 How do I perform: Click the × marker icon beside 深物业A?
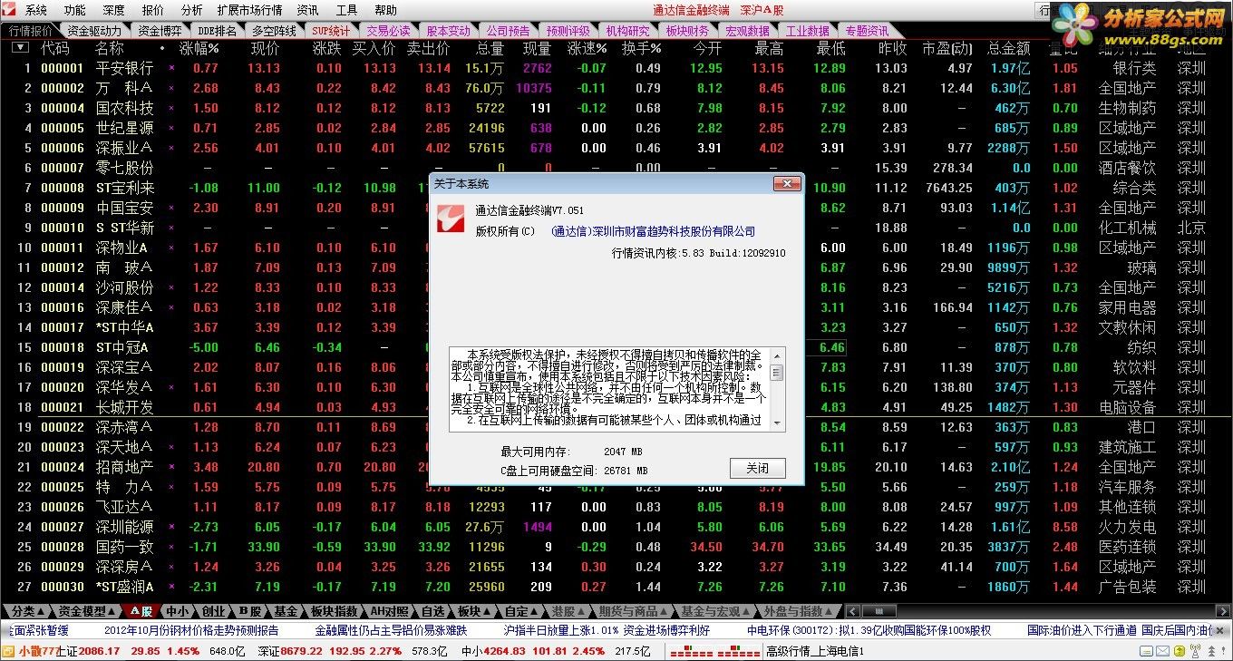pos(171,248)
